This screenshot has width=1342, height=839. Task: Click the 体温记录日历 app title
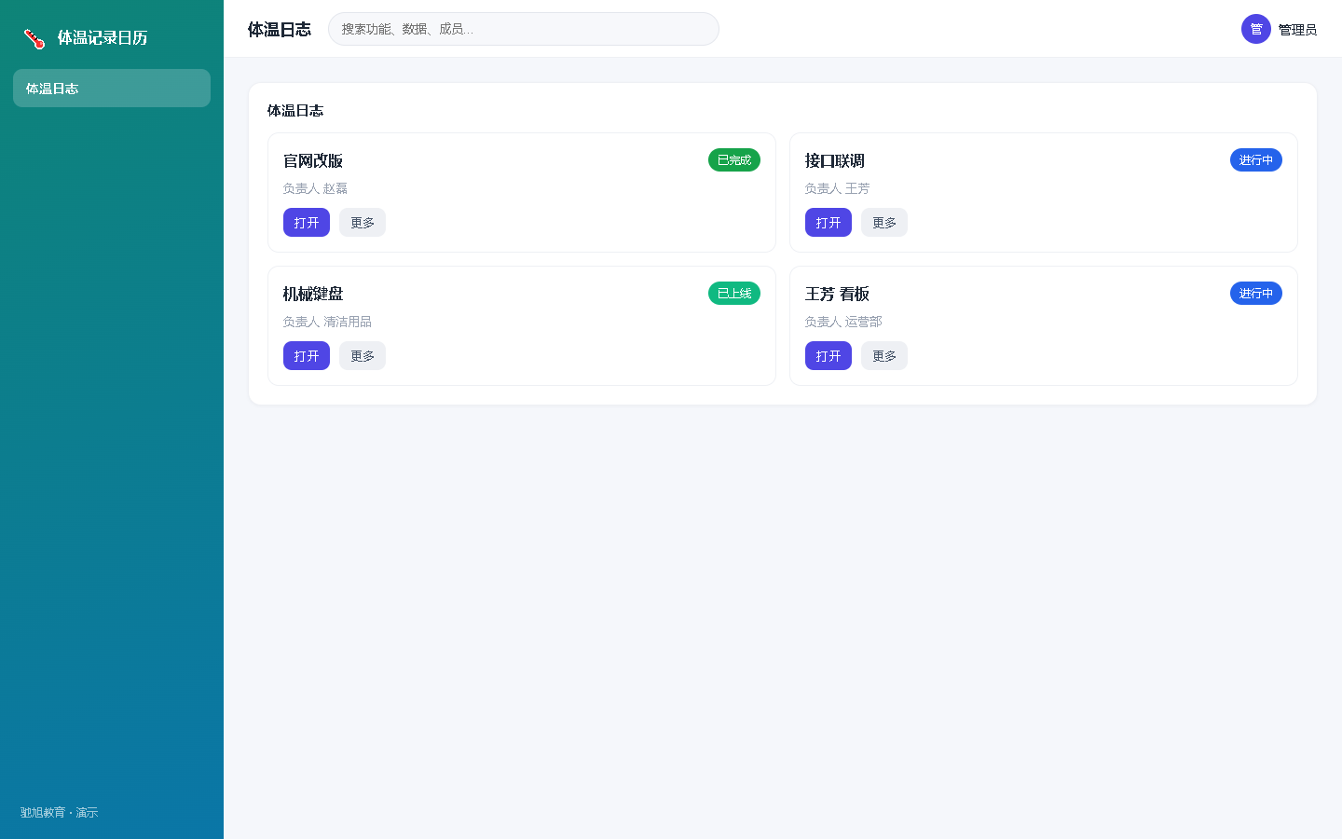point(103,38)
